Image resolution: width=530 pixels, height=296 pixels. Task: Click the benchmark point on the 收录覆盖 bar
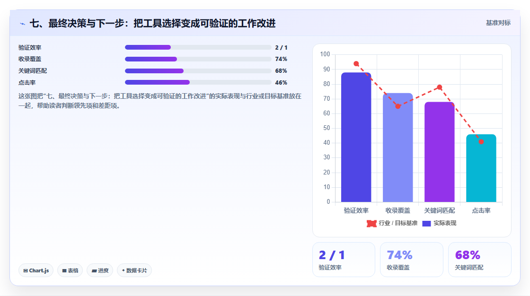[x=398, y=106]
